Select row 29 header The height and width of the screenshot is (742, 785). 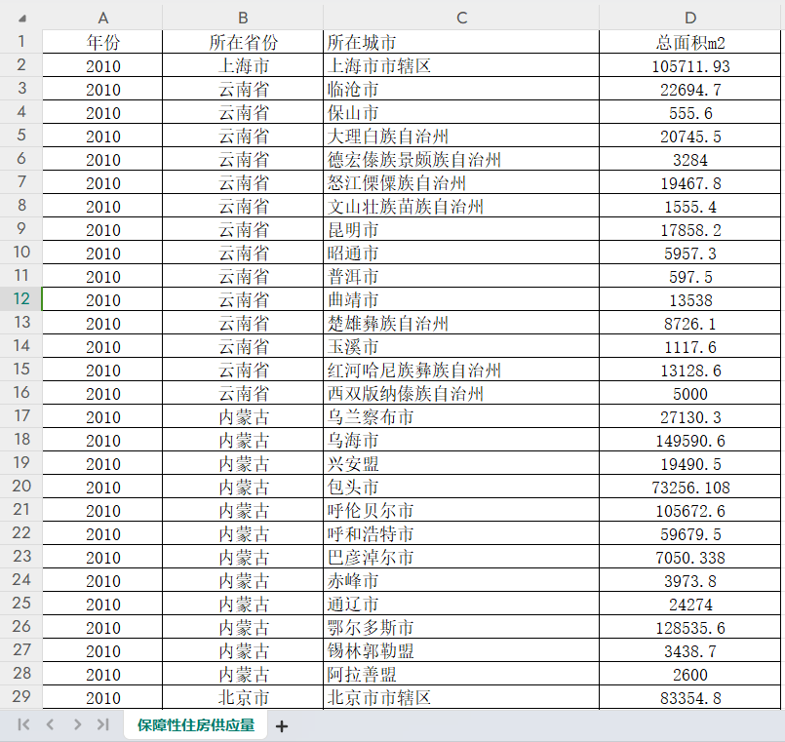coord(21,697)
